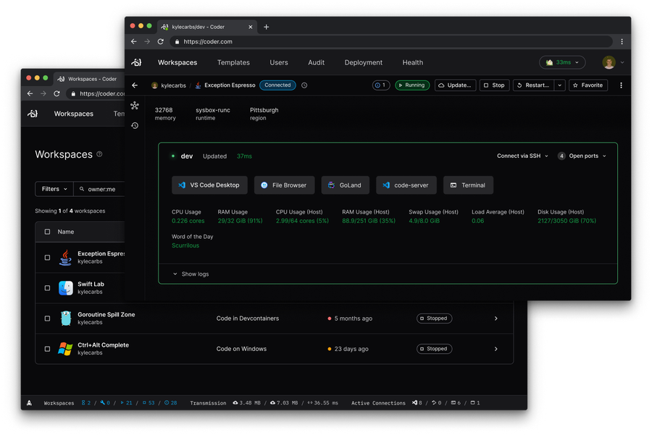The height and width of the screenshot is (435, 652).
Task: Select Workspaces nav in the back window
Action: click(x=74, y=114)
